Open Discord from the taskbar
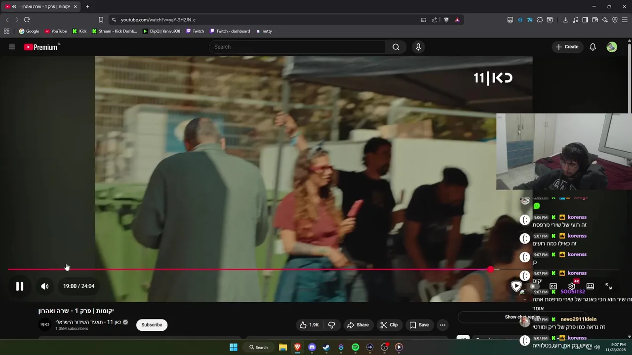632x355 pixels. [312, 347]
